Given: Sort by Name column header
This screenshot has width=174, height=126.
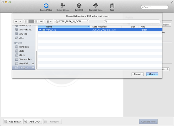Looking at the screenshot, I should [x=64, y=27].
